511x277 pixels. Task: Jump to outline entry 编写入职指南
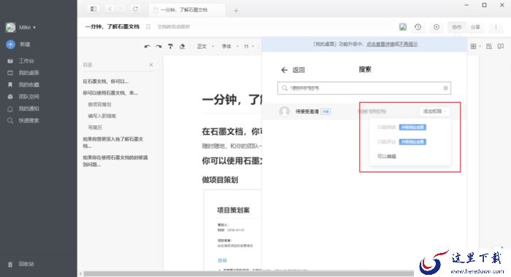(101, 116)
